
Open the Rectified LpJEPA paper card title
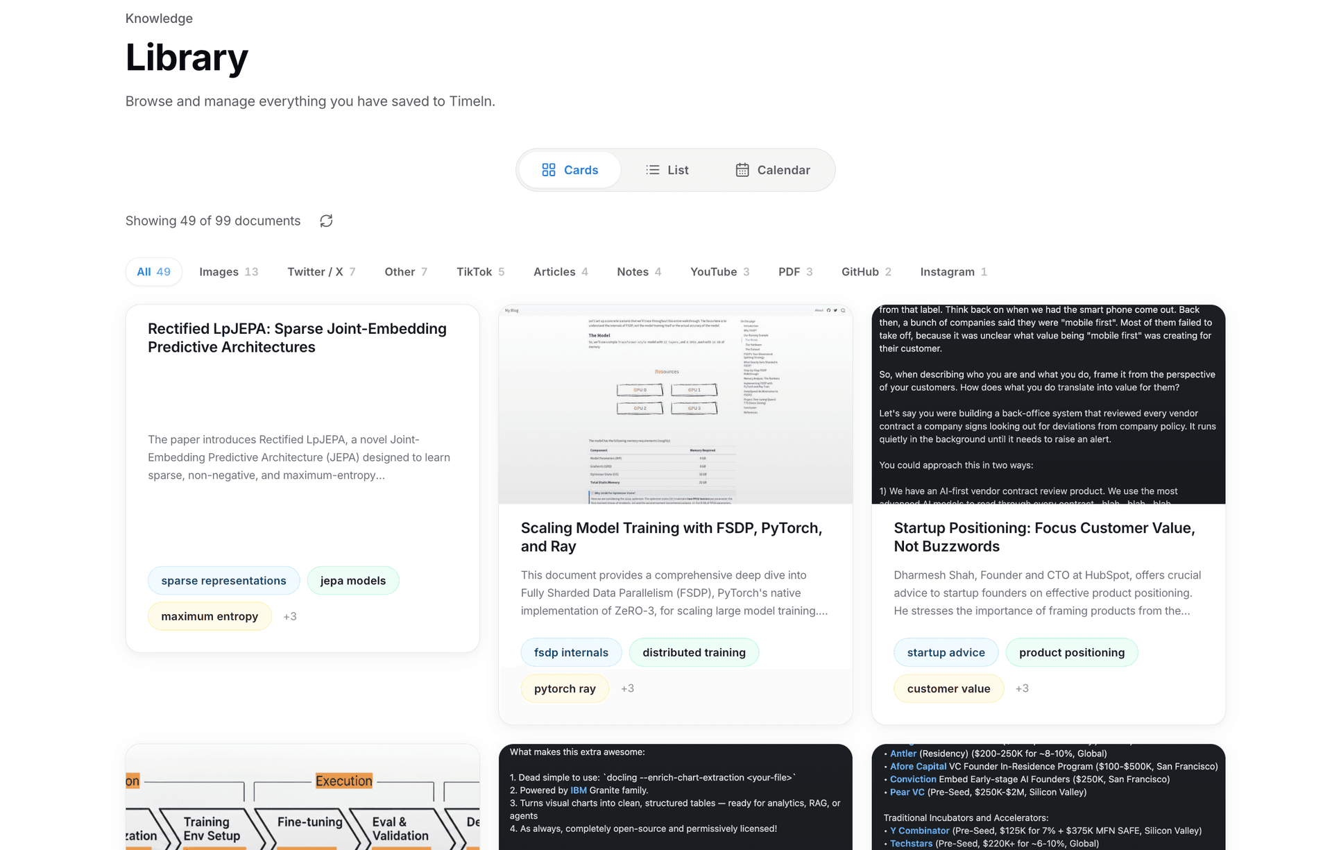tap(297, 338)
